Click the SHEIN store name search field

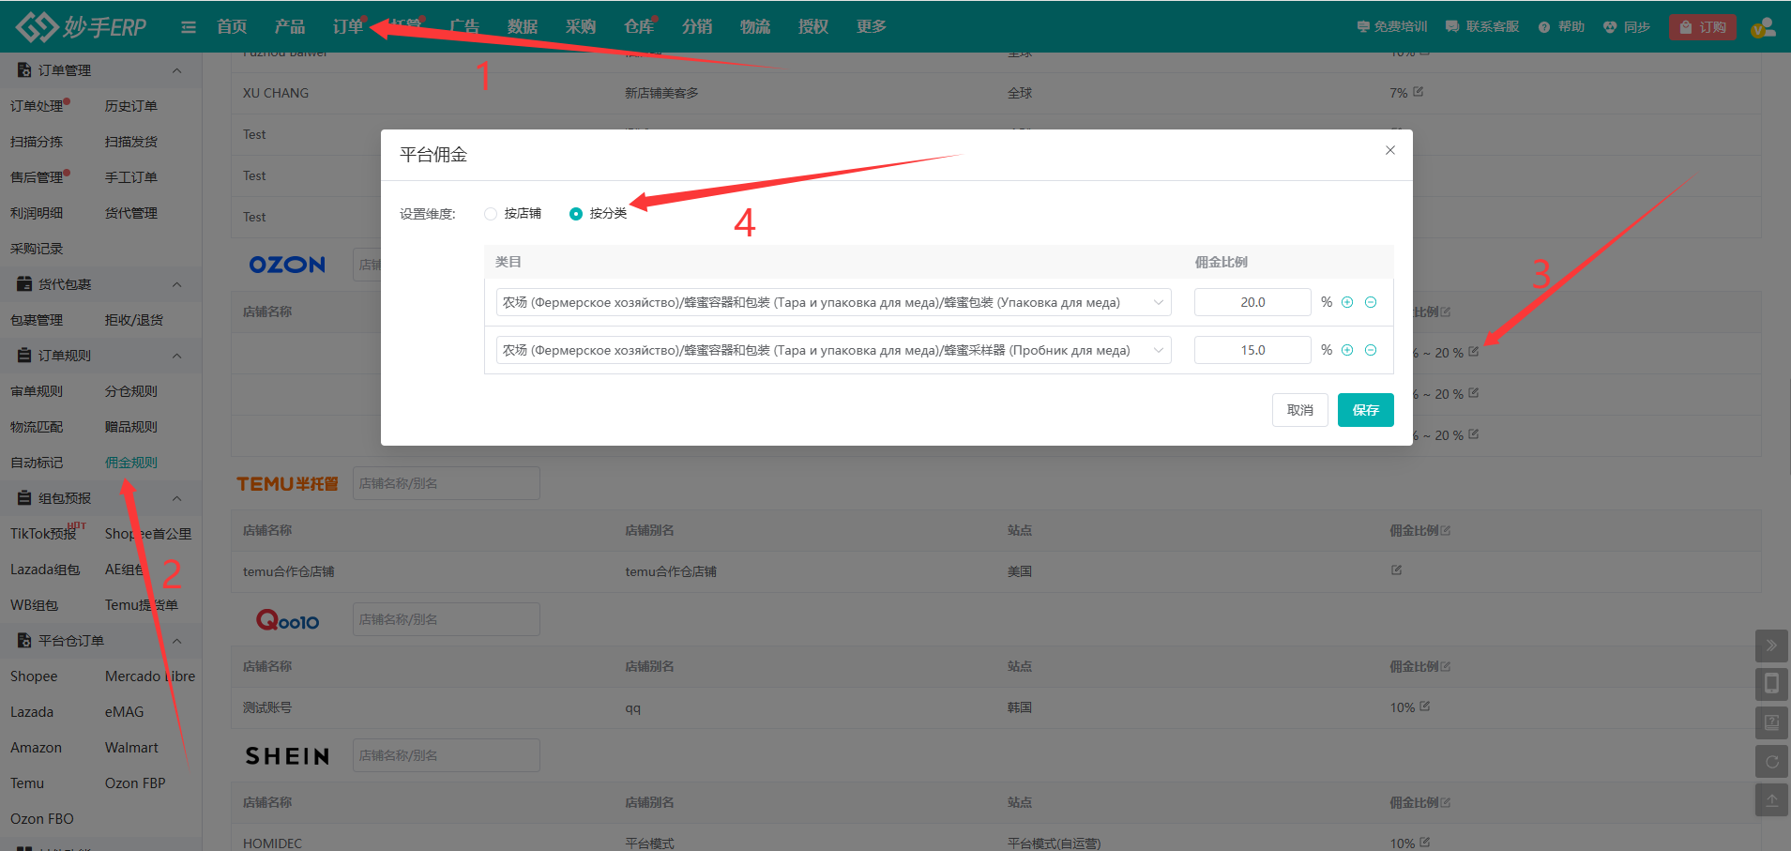click(447, 755)
